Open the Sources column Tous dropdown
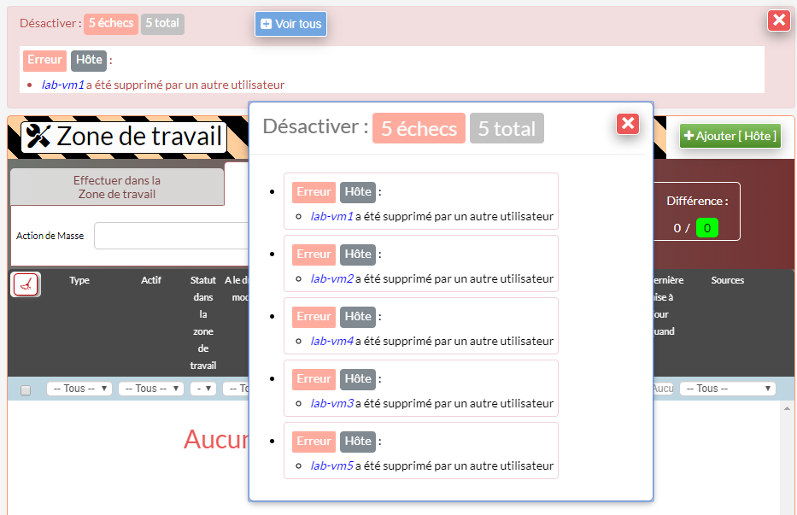This screenshot has width=797, height=515. point(727,389)
